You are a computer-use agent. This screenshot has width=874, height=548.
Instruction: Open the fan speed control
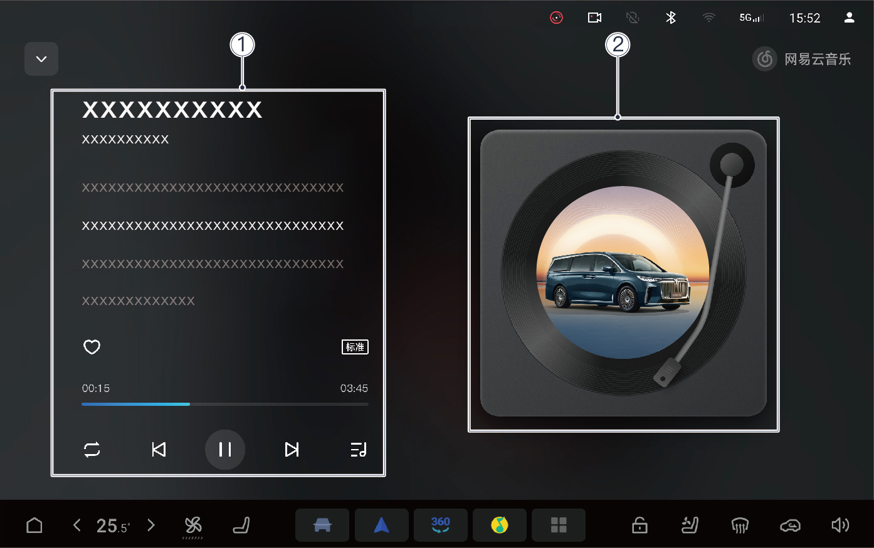193,526
